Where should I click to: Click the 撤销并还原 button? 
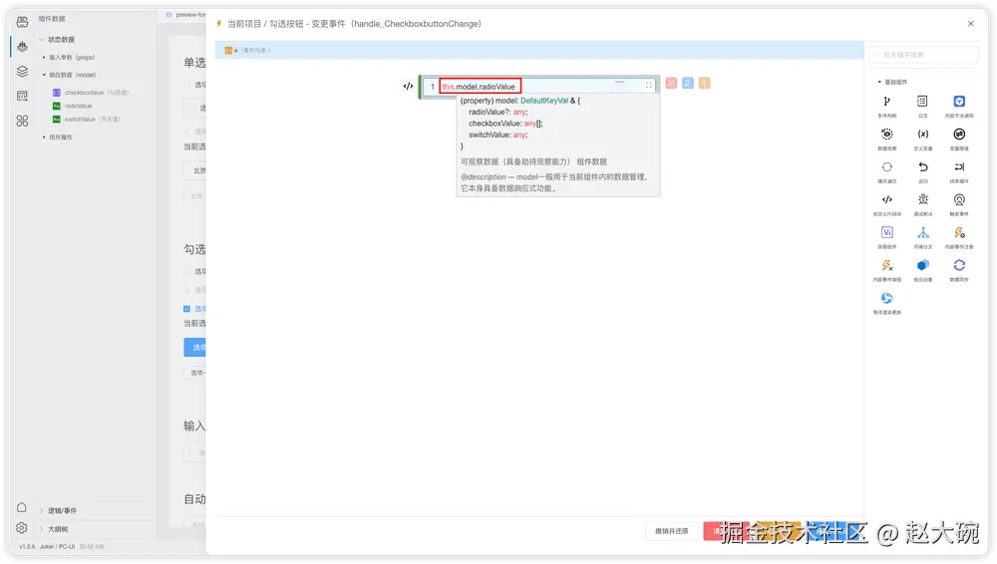point(671,531)
